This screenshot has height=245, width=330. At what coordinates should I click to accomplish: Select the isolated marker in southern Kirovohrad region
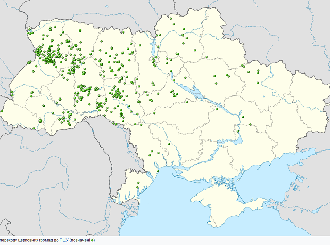[154, 113]
